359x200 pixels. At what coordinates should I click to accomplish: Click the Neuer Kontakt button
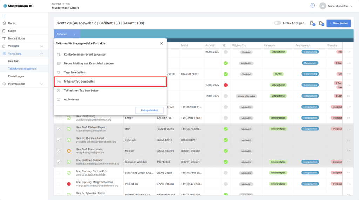click(x=339, y=23)
